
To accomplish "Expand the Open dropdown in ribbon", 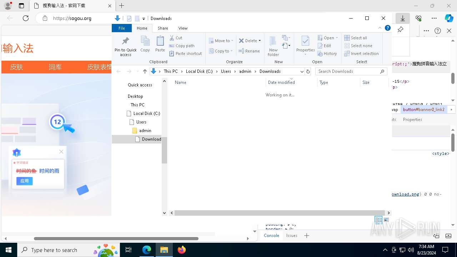I will point(337,38).
